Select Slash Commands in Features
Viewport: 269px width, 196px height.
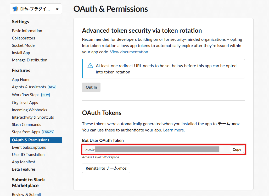26,125
